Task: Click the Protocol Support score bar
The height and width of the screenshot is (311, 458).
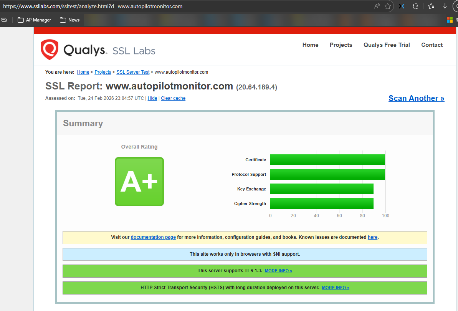Action: coord(327,174)
